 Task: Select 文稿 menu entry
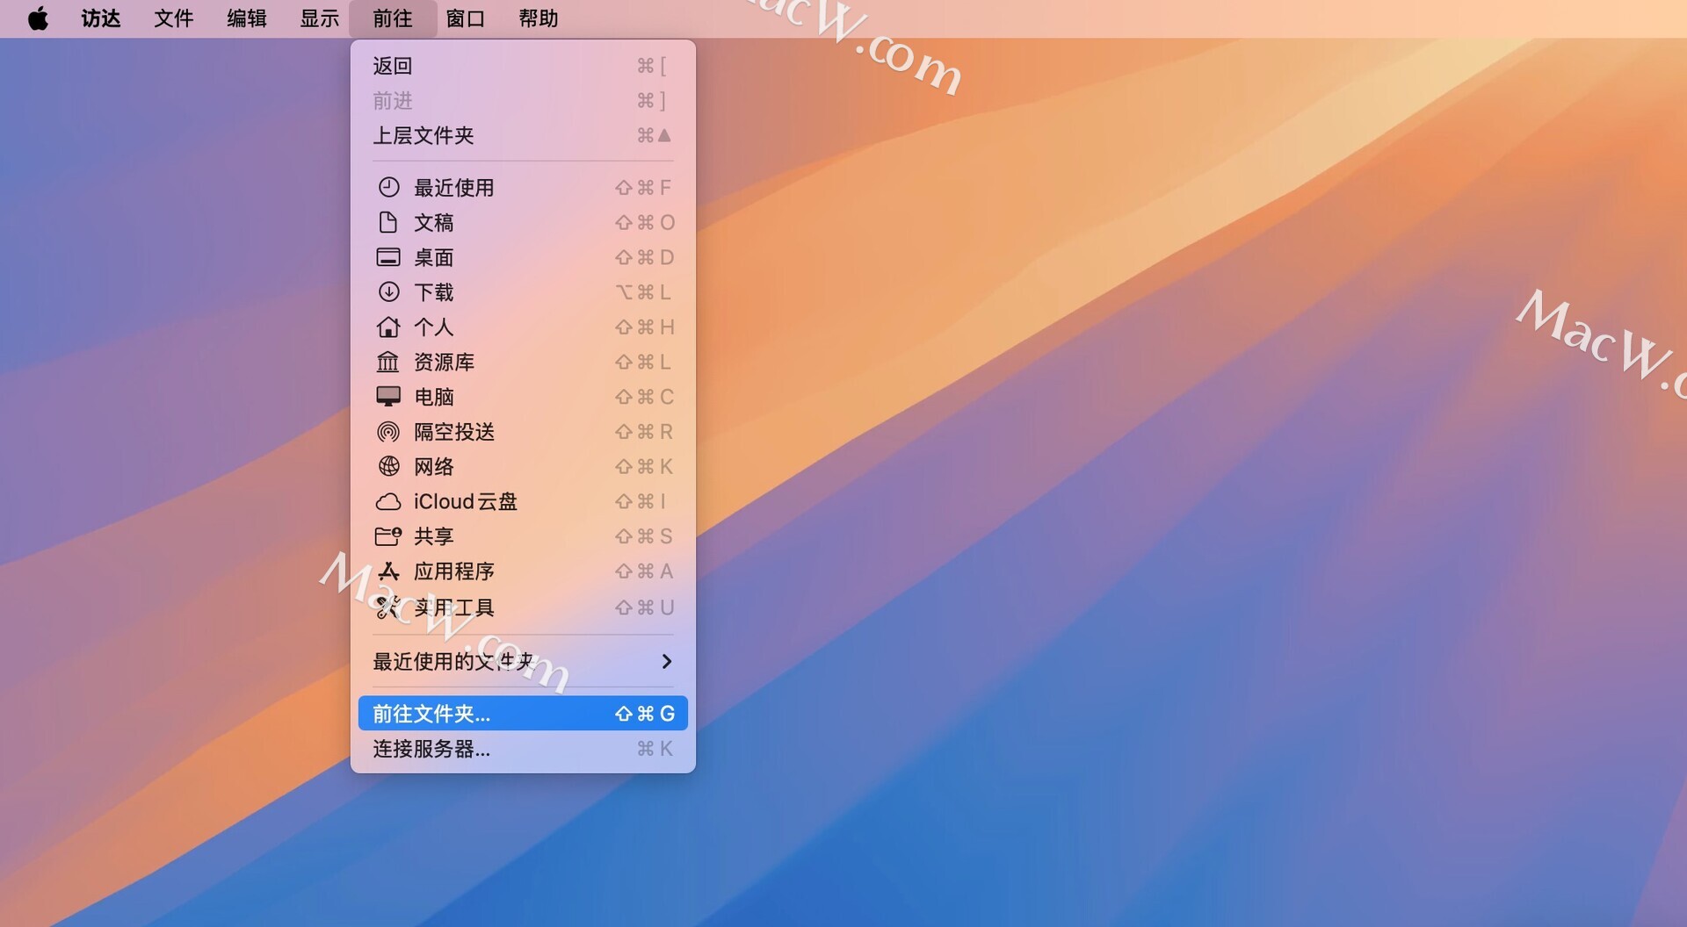[x=523, y=222]
